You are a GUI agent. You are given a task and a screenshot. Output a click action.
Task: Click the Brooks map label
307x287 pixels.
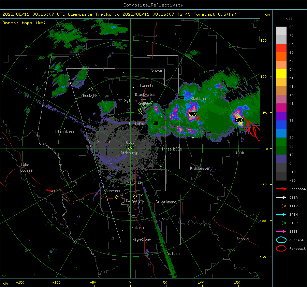click(243, 239)
